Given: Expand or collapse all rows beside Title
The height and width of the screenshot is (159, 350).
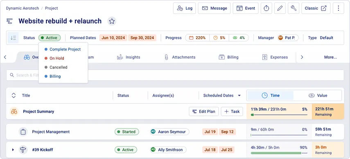Looking at the screenshot, I should (x=14, y=95).
